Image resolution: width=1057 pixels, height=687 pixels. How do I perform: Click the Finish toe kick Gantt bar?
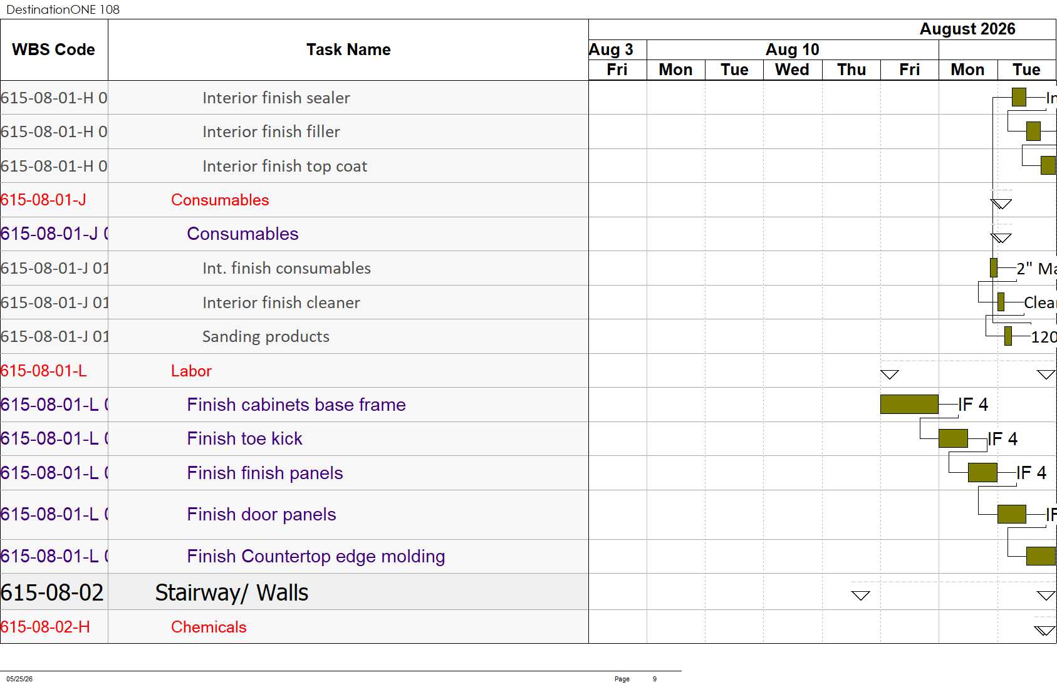[953, 438]
